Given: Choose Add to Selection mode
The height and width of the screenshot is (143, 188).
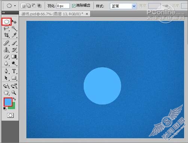Looking at the screenshot, I should point(29,6).
